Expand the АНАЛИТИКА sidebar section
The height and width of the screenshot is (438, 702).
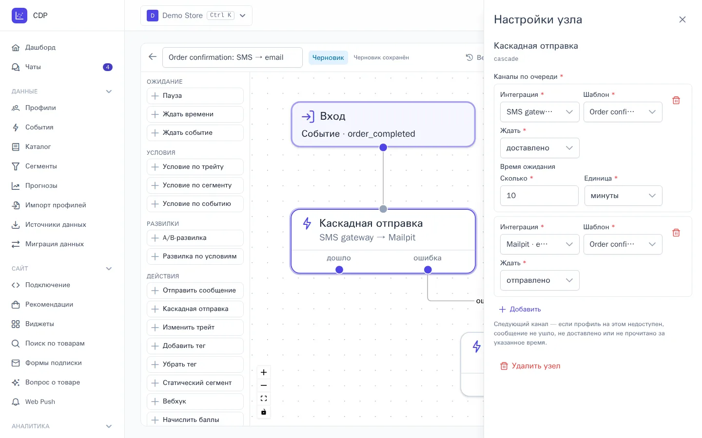(x=109, y=426)
